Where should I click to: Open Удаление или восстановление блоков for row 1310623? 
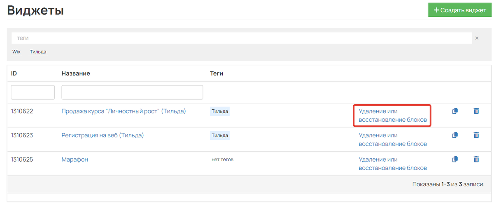click(x=393, y=139)
